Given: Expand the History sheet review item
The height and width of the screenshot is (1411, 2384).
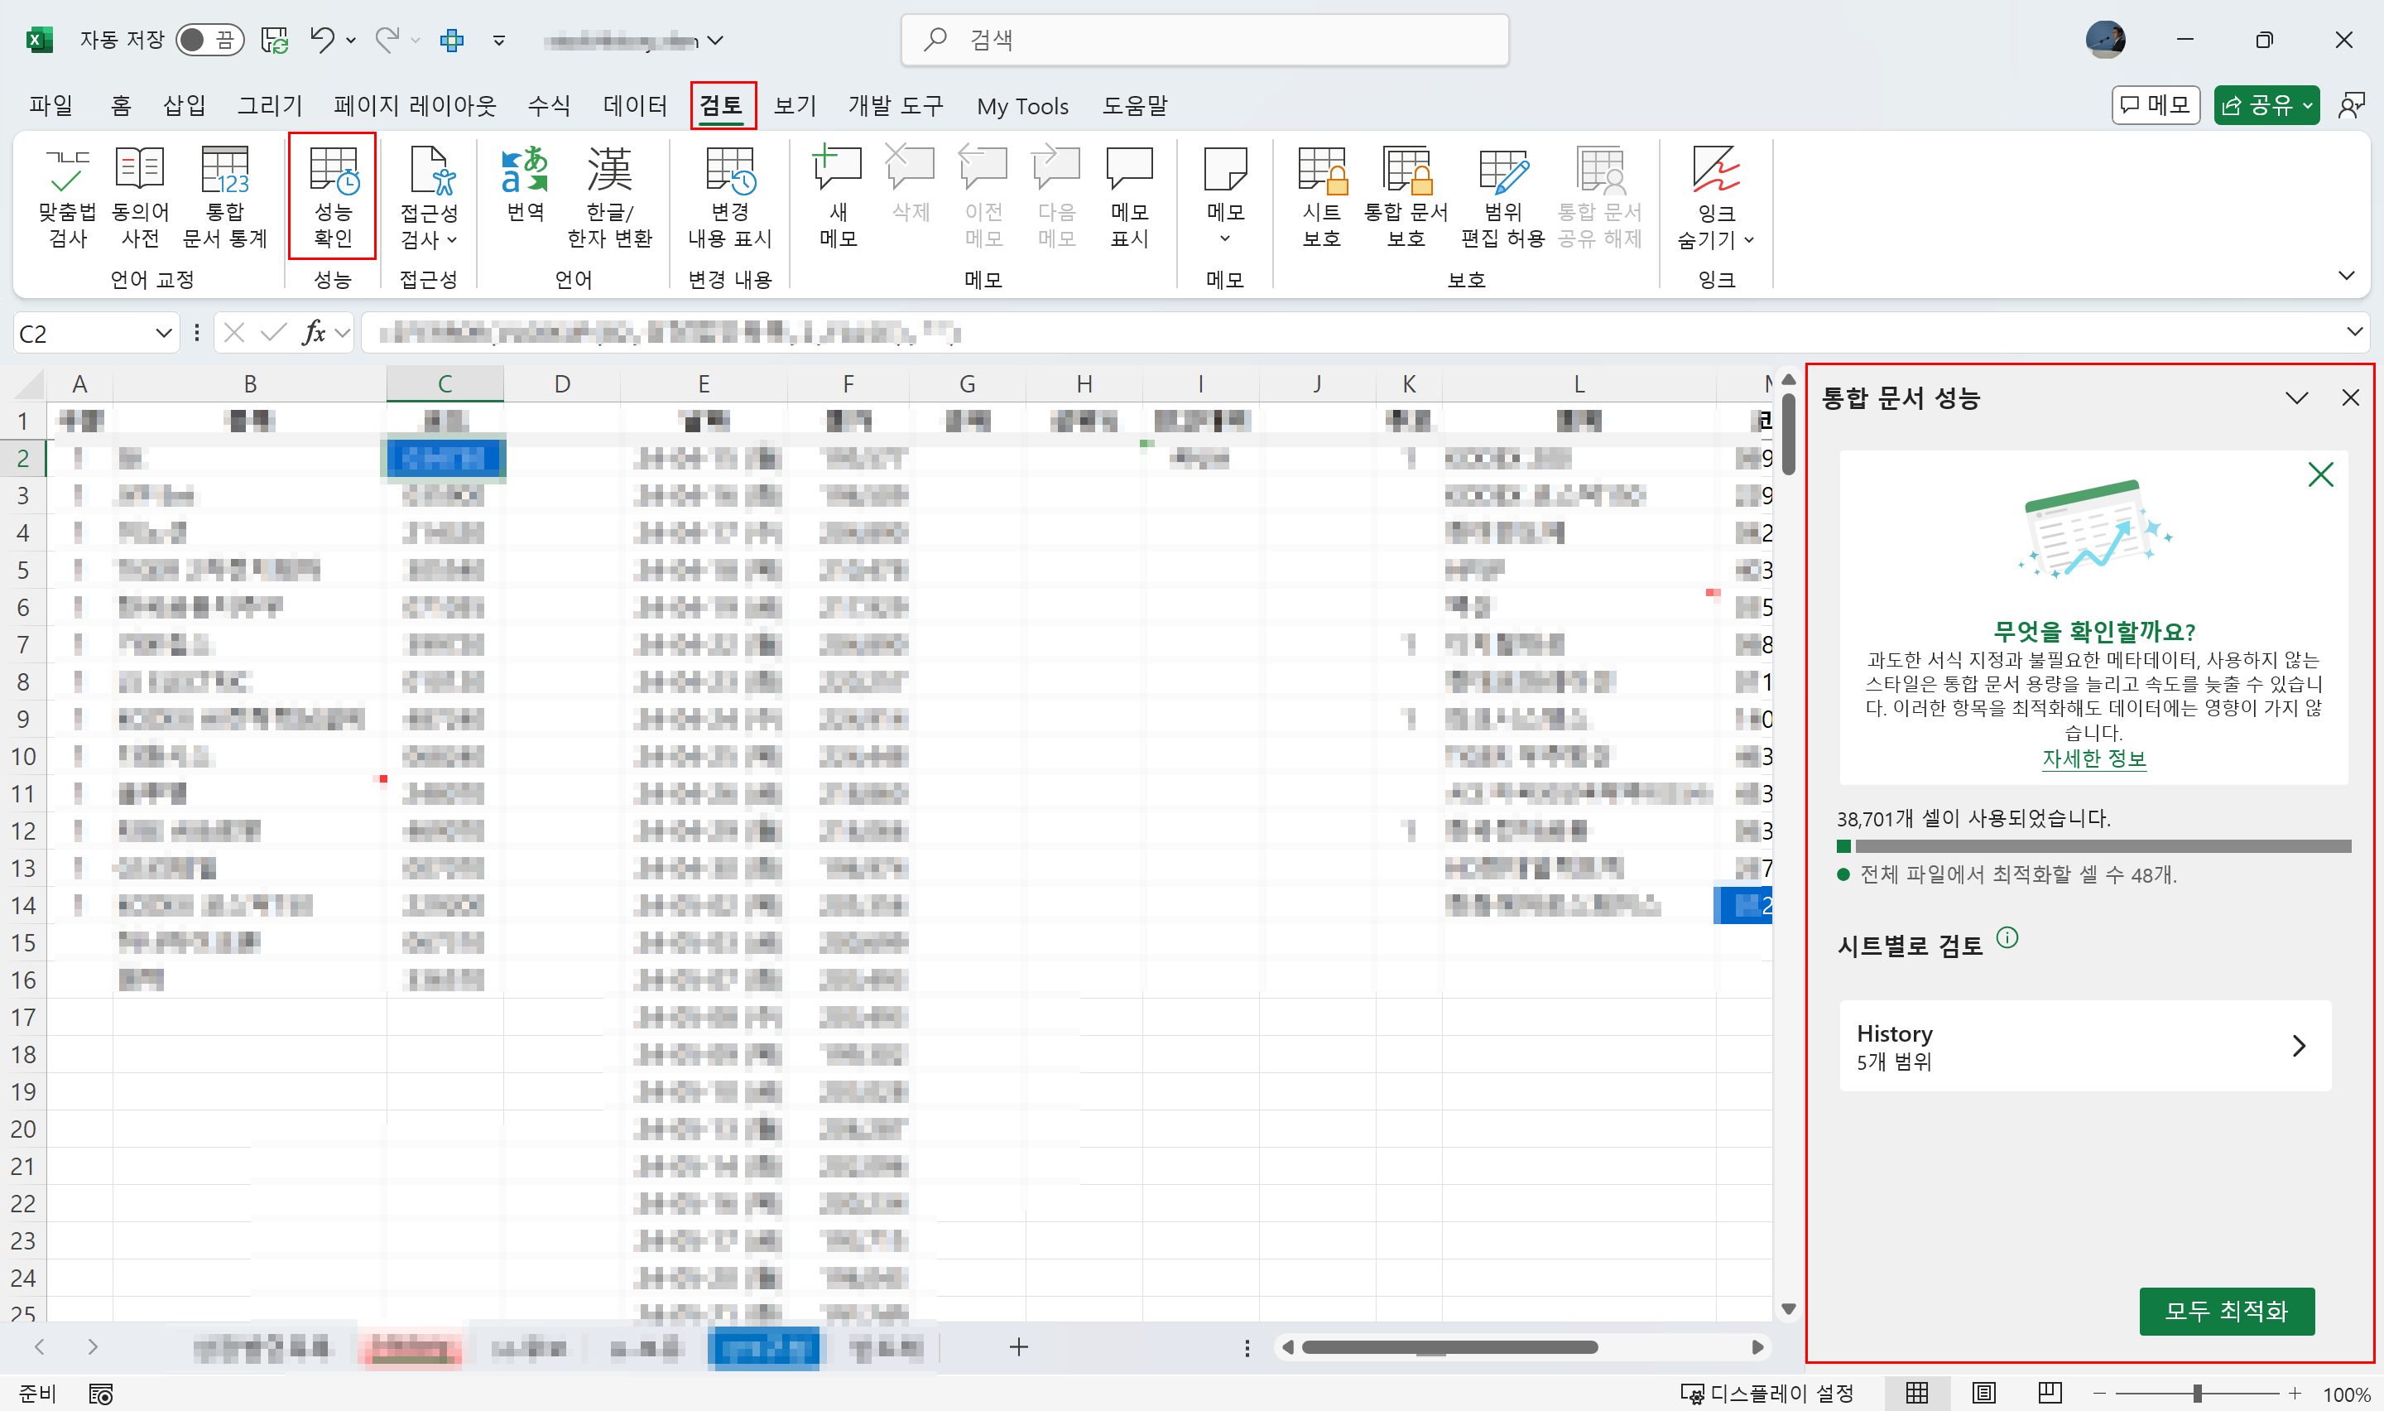Looking at the screenshot, I should tap(2084, 1045).
